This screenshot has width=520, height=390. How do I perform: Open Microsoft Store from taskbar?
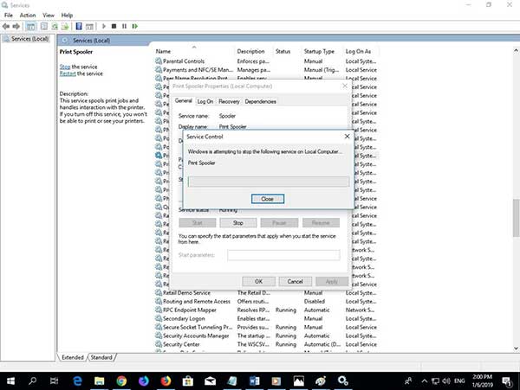point(188,381)
